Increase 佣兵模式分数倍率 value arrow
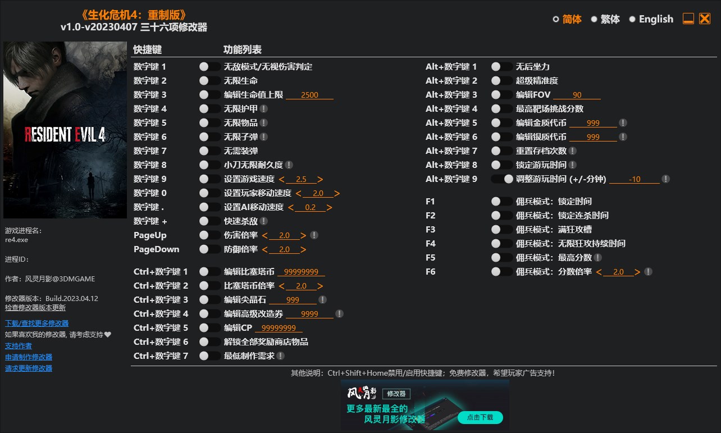This screenshot has height=433, width=721. pos(638,272)
